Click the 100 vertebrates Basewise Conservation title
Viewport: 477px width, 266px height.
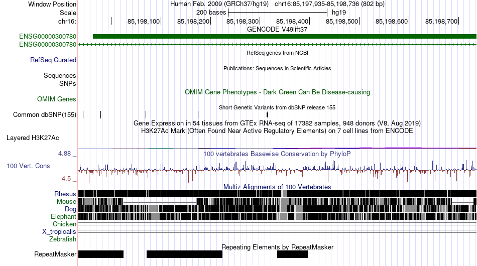[277, 154]
